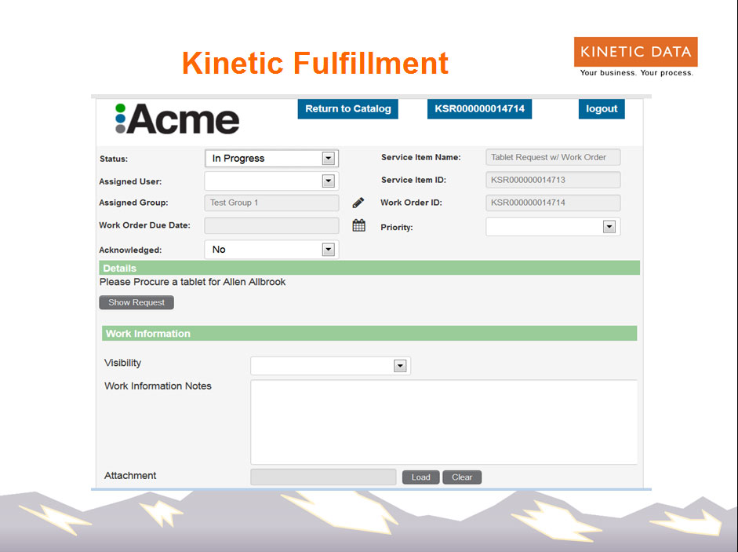The width and height of the screenshot is (738, 552).
Task: Click the Assigned Group field with Test Group 1
Action: pyautogui.click(x=271, y=203)
